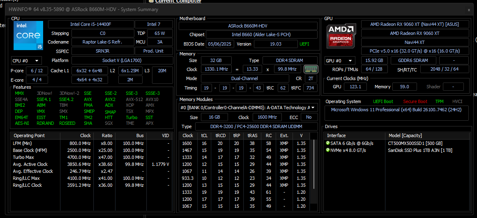Image resolution: width=477 pixels, height=218 pixels.
Task: Click the Ring/LLC Max row label
Action: click(26, 178)
